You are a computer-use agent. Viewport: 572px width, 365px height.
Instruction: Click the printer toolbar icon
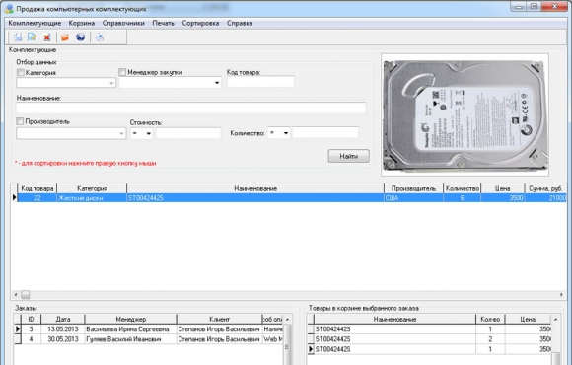[x=100, y=37]
